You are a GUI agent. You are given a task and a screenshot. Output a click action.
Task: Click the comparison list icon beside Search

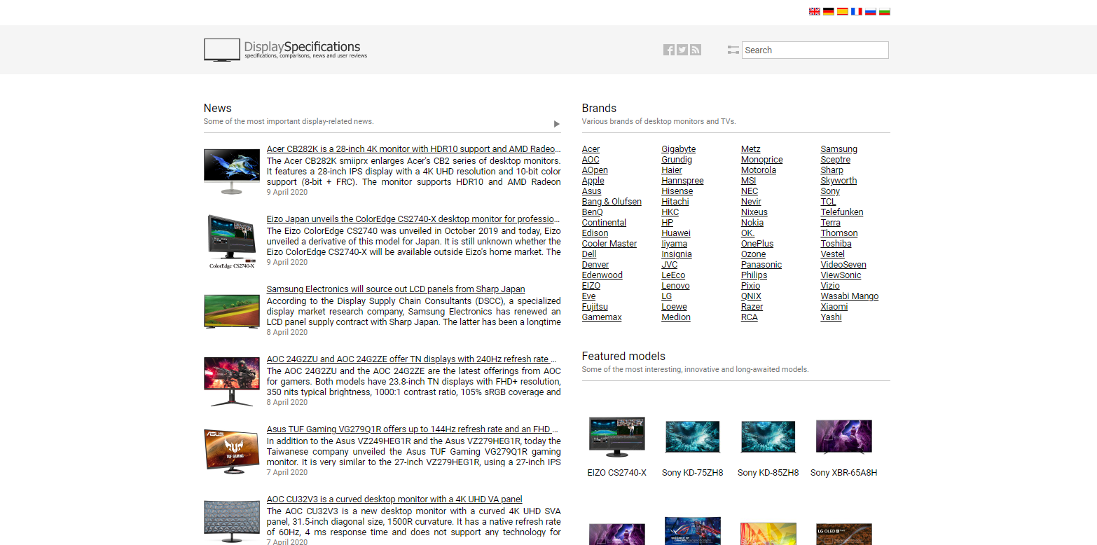pyautogui.click(x=733, y=50)
